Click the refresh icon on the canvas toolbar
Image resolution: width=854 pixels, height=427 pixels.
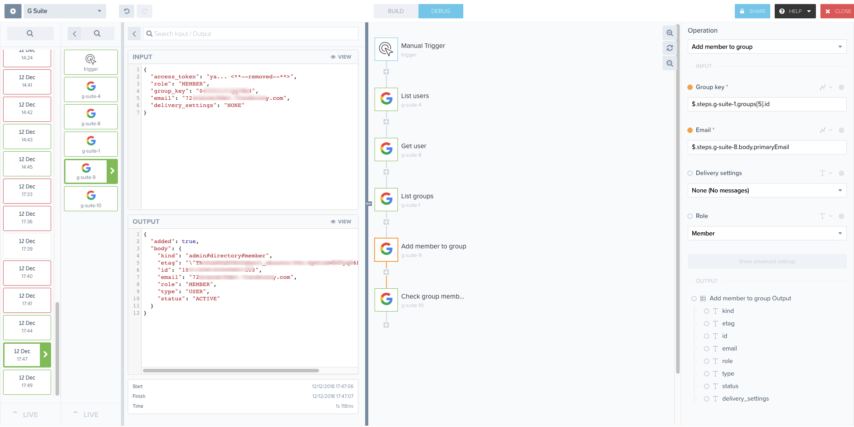(x=669, y=48)
